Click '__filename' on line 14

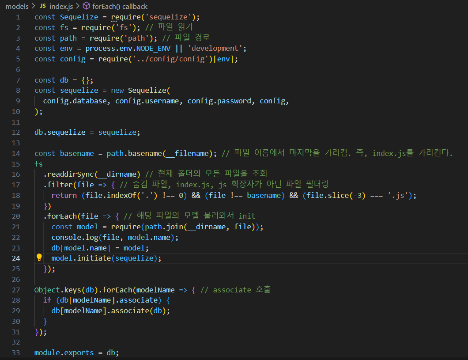point(188,153)
